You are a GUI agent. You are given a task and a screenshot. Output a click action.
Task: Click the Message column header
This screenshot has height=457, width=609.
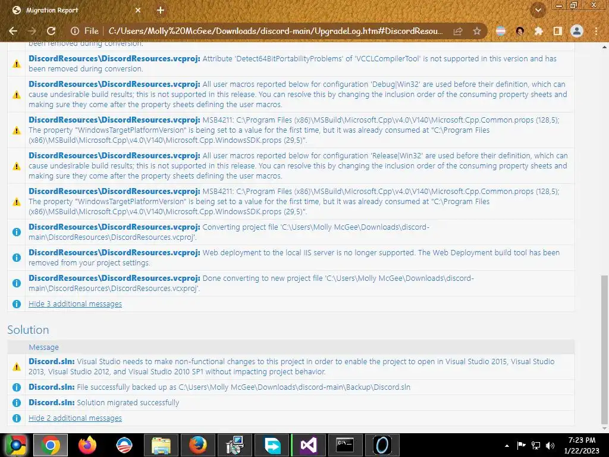pyautogui.click(x=43, y=348)
